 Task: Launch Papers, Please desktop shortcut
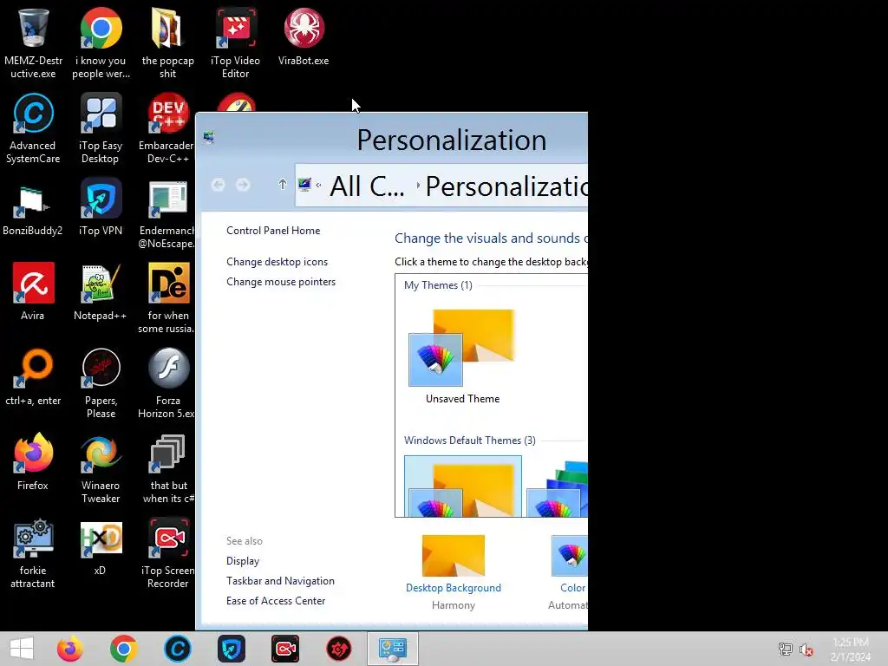tap(101, 383)
